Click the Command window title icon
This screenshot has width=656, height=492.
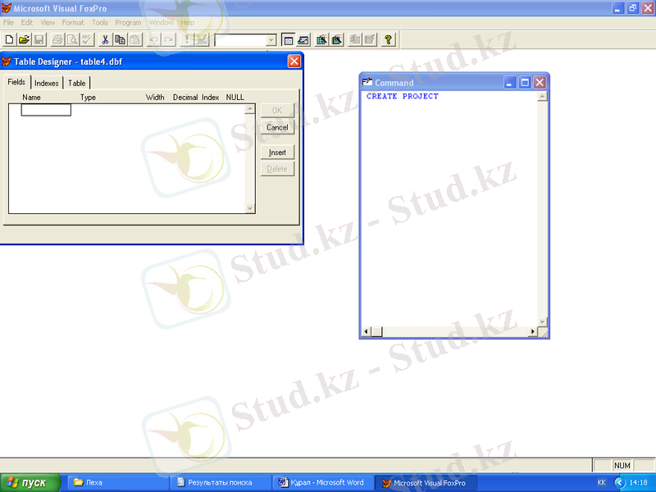pos(367,82)
